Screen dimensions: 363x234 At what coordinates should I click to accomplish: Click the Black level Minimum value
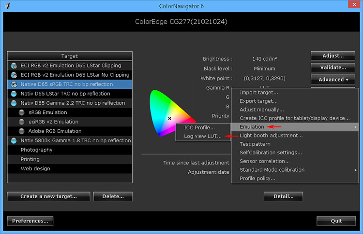click(x=264, y=69)
